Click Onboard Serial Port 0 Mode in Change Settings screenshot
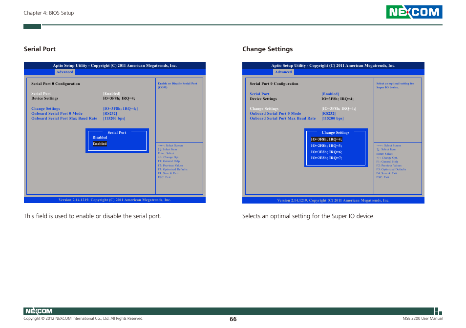 point(275,113)
